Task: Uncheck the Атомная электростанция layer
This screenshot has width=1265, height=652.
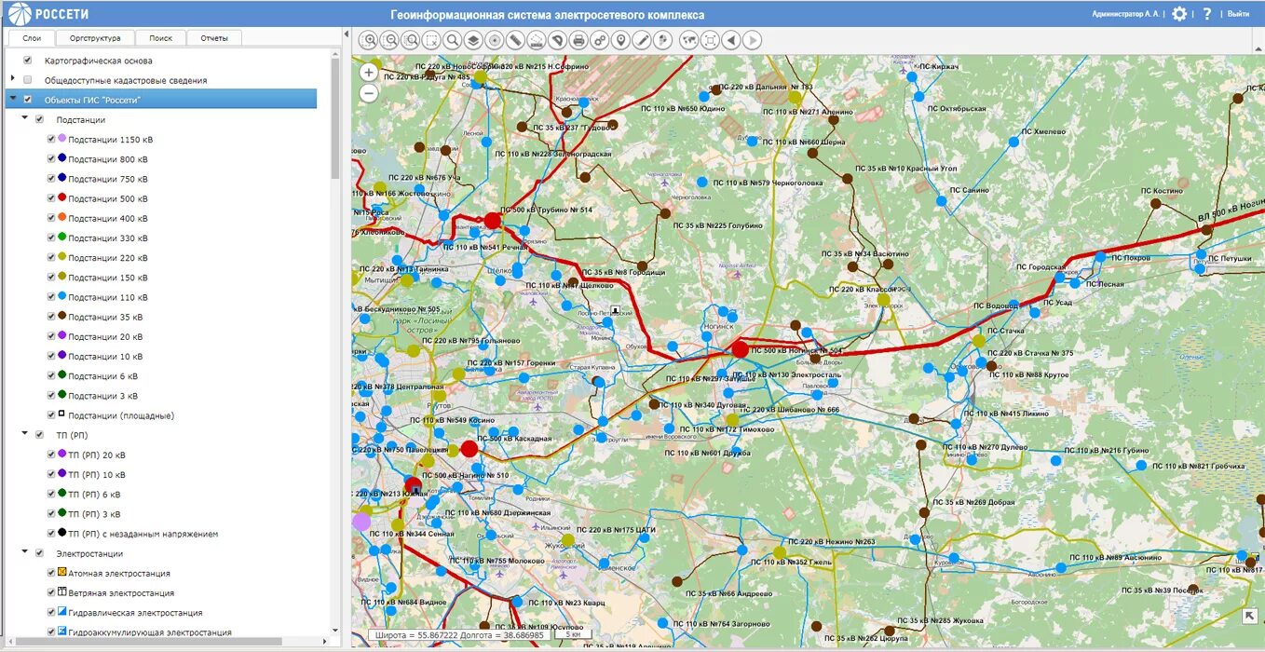Action: pyautogui.click(x=52, y=573)
